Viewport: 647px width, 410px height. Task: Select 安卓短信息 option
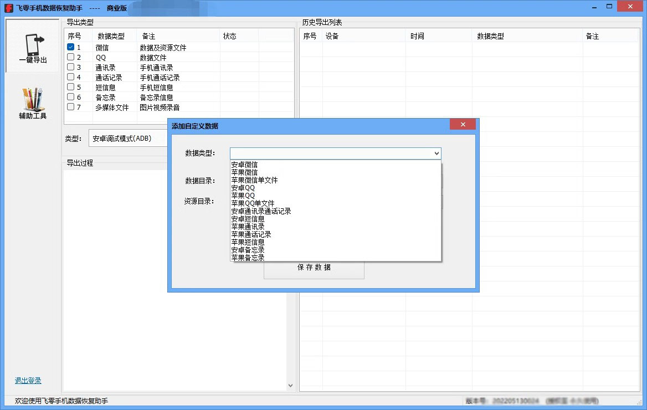coord(336,219)
